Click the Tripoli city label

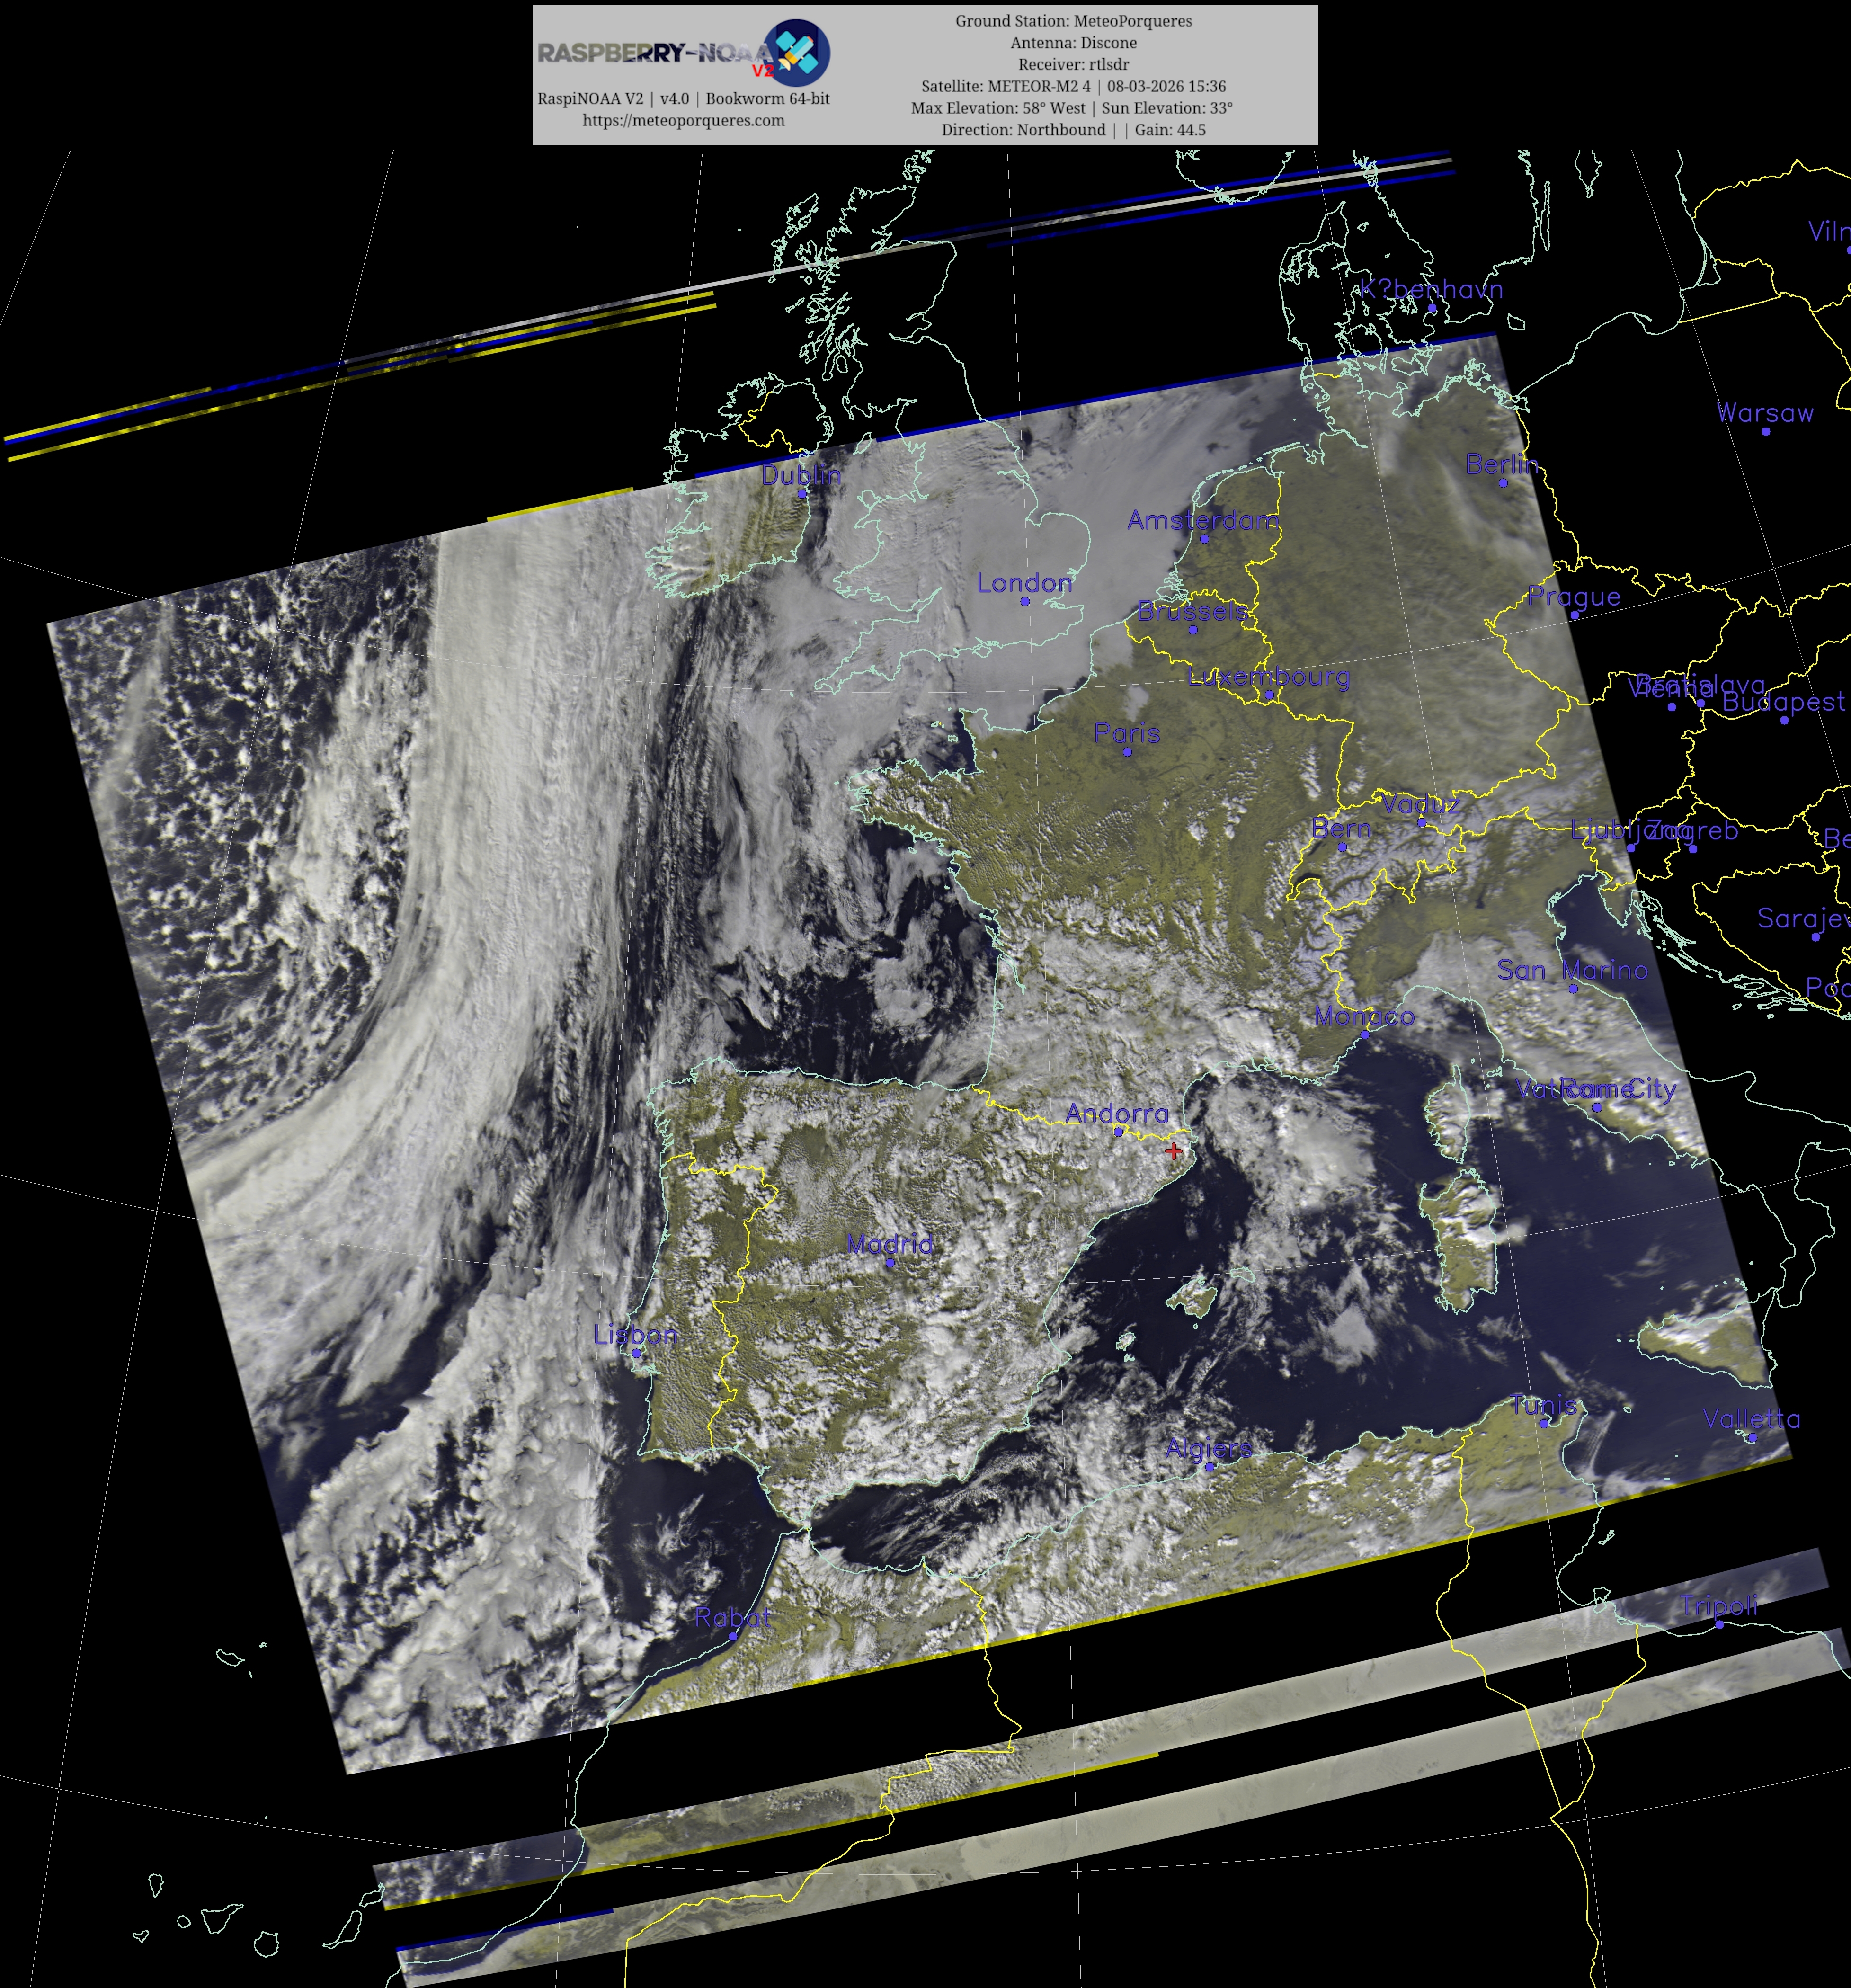tap(1718, 1606)
